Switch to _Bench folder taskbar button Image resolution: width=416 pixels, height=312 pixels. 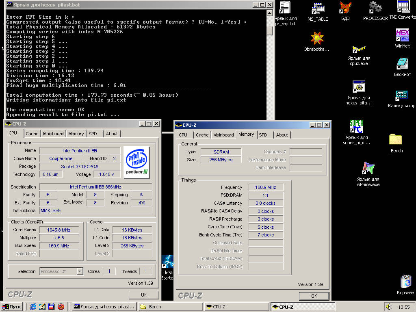[171, 307]
